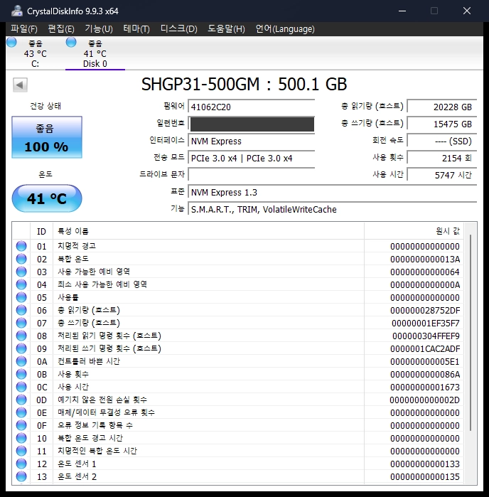The height and width of the screenshot is (497, 489).
Task: Go to previous disk with left arrow
Action: [20, 85]
